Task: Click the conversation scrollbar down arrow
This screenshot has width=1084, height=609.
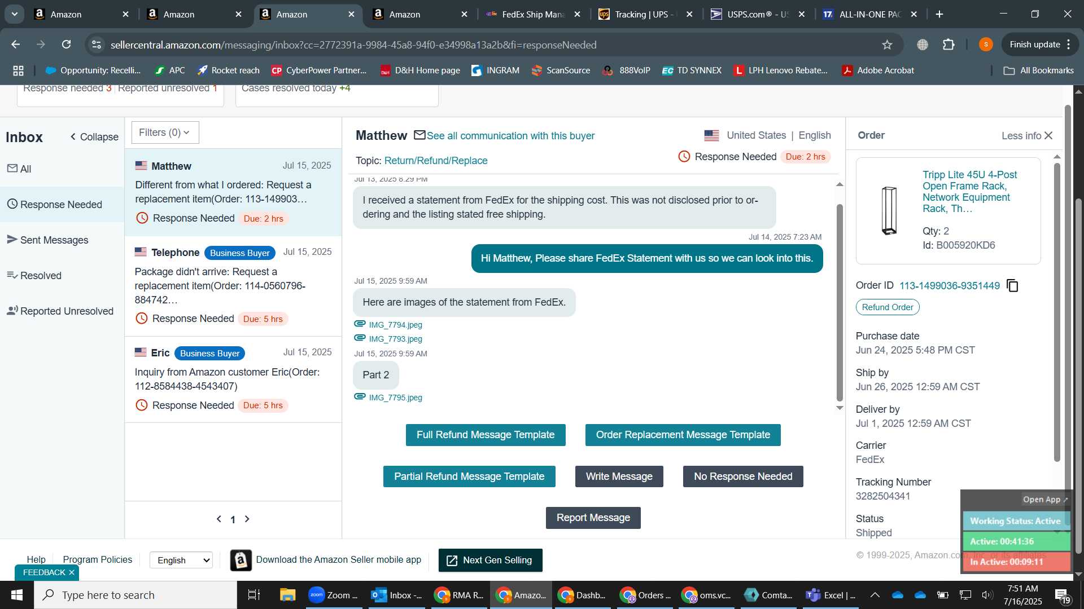Action: tap(840, 408)
